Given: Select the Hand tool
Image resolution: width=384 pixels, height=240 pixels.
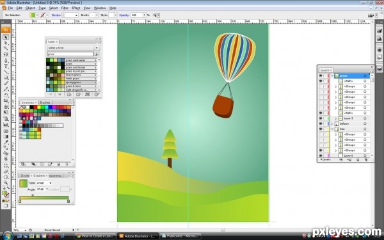Looking at the screenshot, I should [6, 177].
